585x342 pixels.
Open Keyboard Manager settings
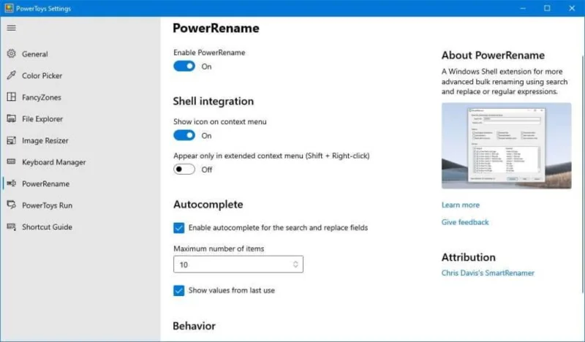point(53,162)
